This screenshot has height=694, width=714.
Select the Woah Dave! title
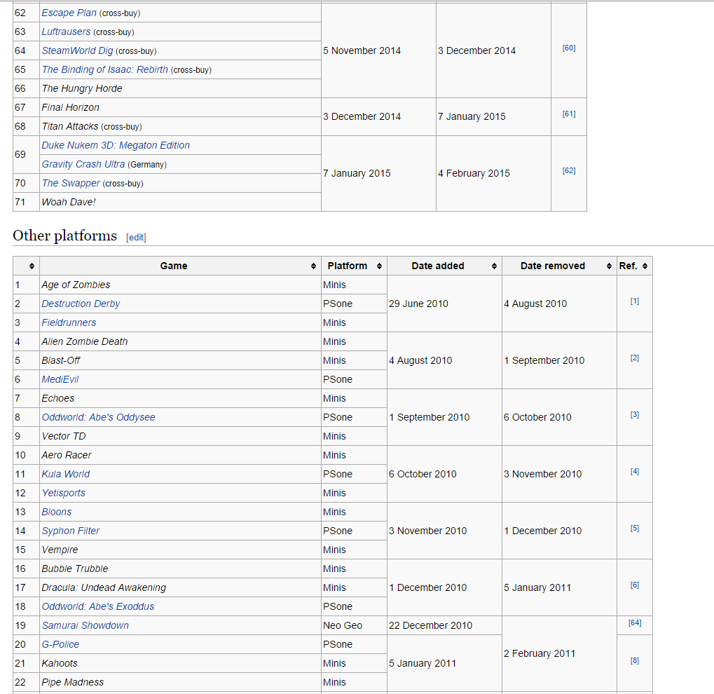point(68,202)
